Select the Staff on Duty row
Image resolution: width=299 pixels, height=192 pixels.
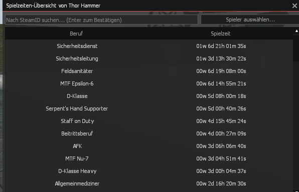[149, 121]
